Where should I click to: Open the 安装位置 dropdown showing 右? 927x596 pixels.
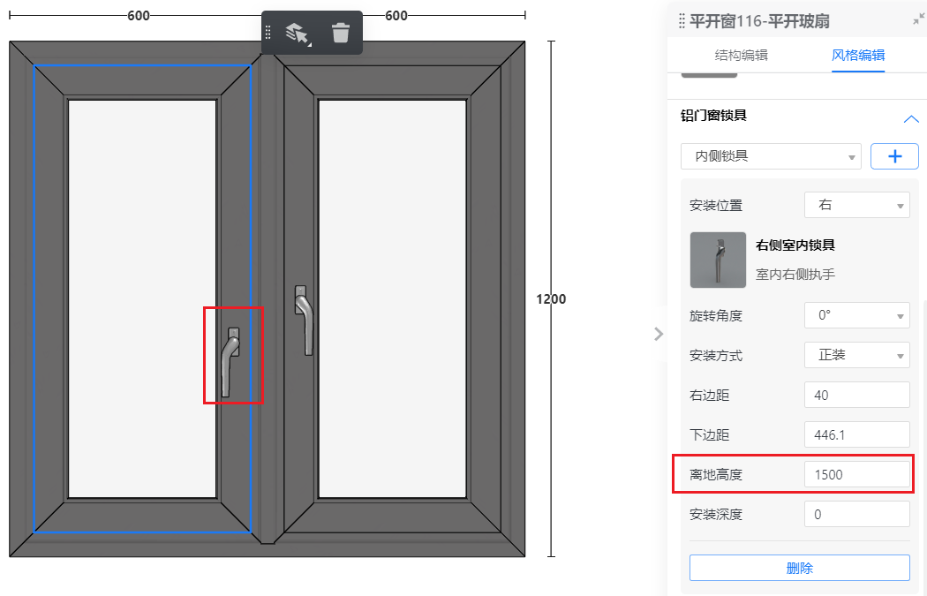[x=856, y=205]
